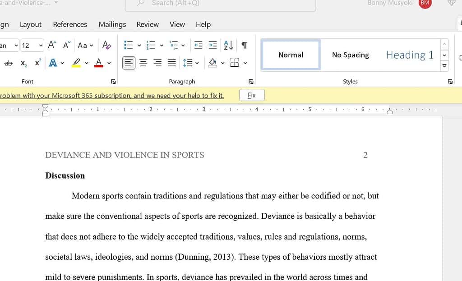Insert a bulleted list
This screenshot has height=281, width=462.
click(129, 45)
